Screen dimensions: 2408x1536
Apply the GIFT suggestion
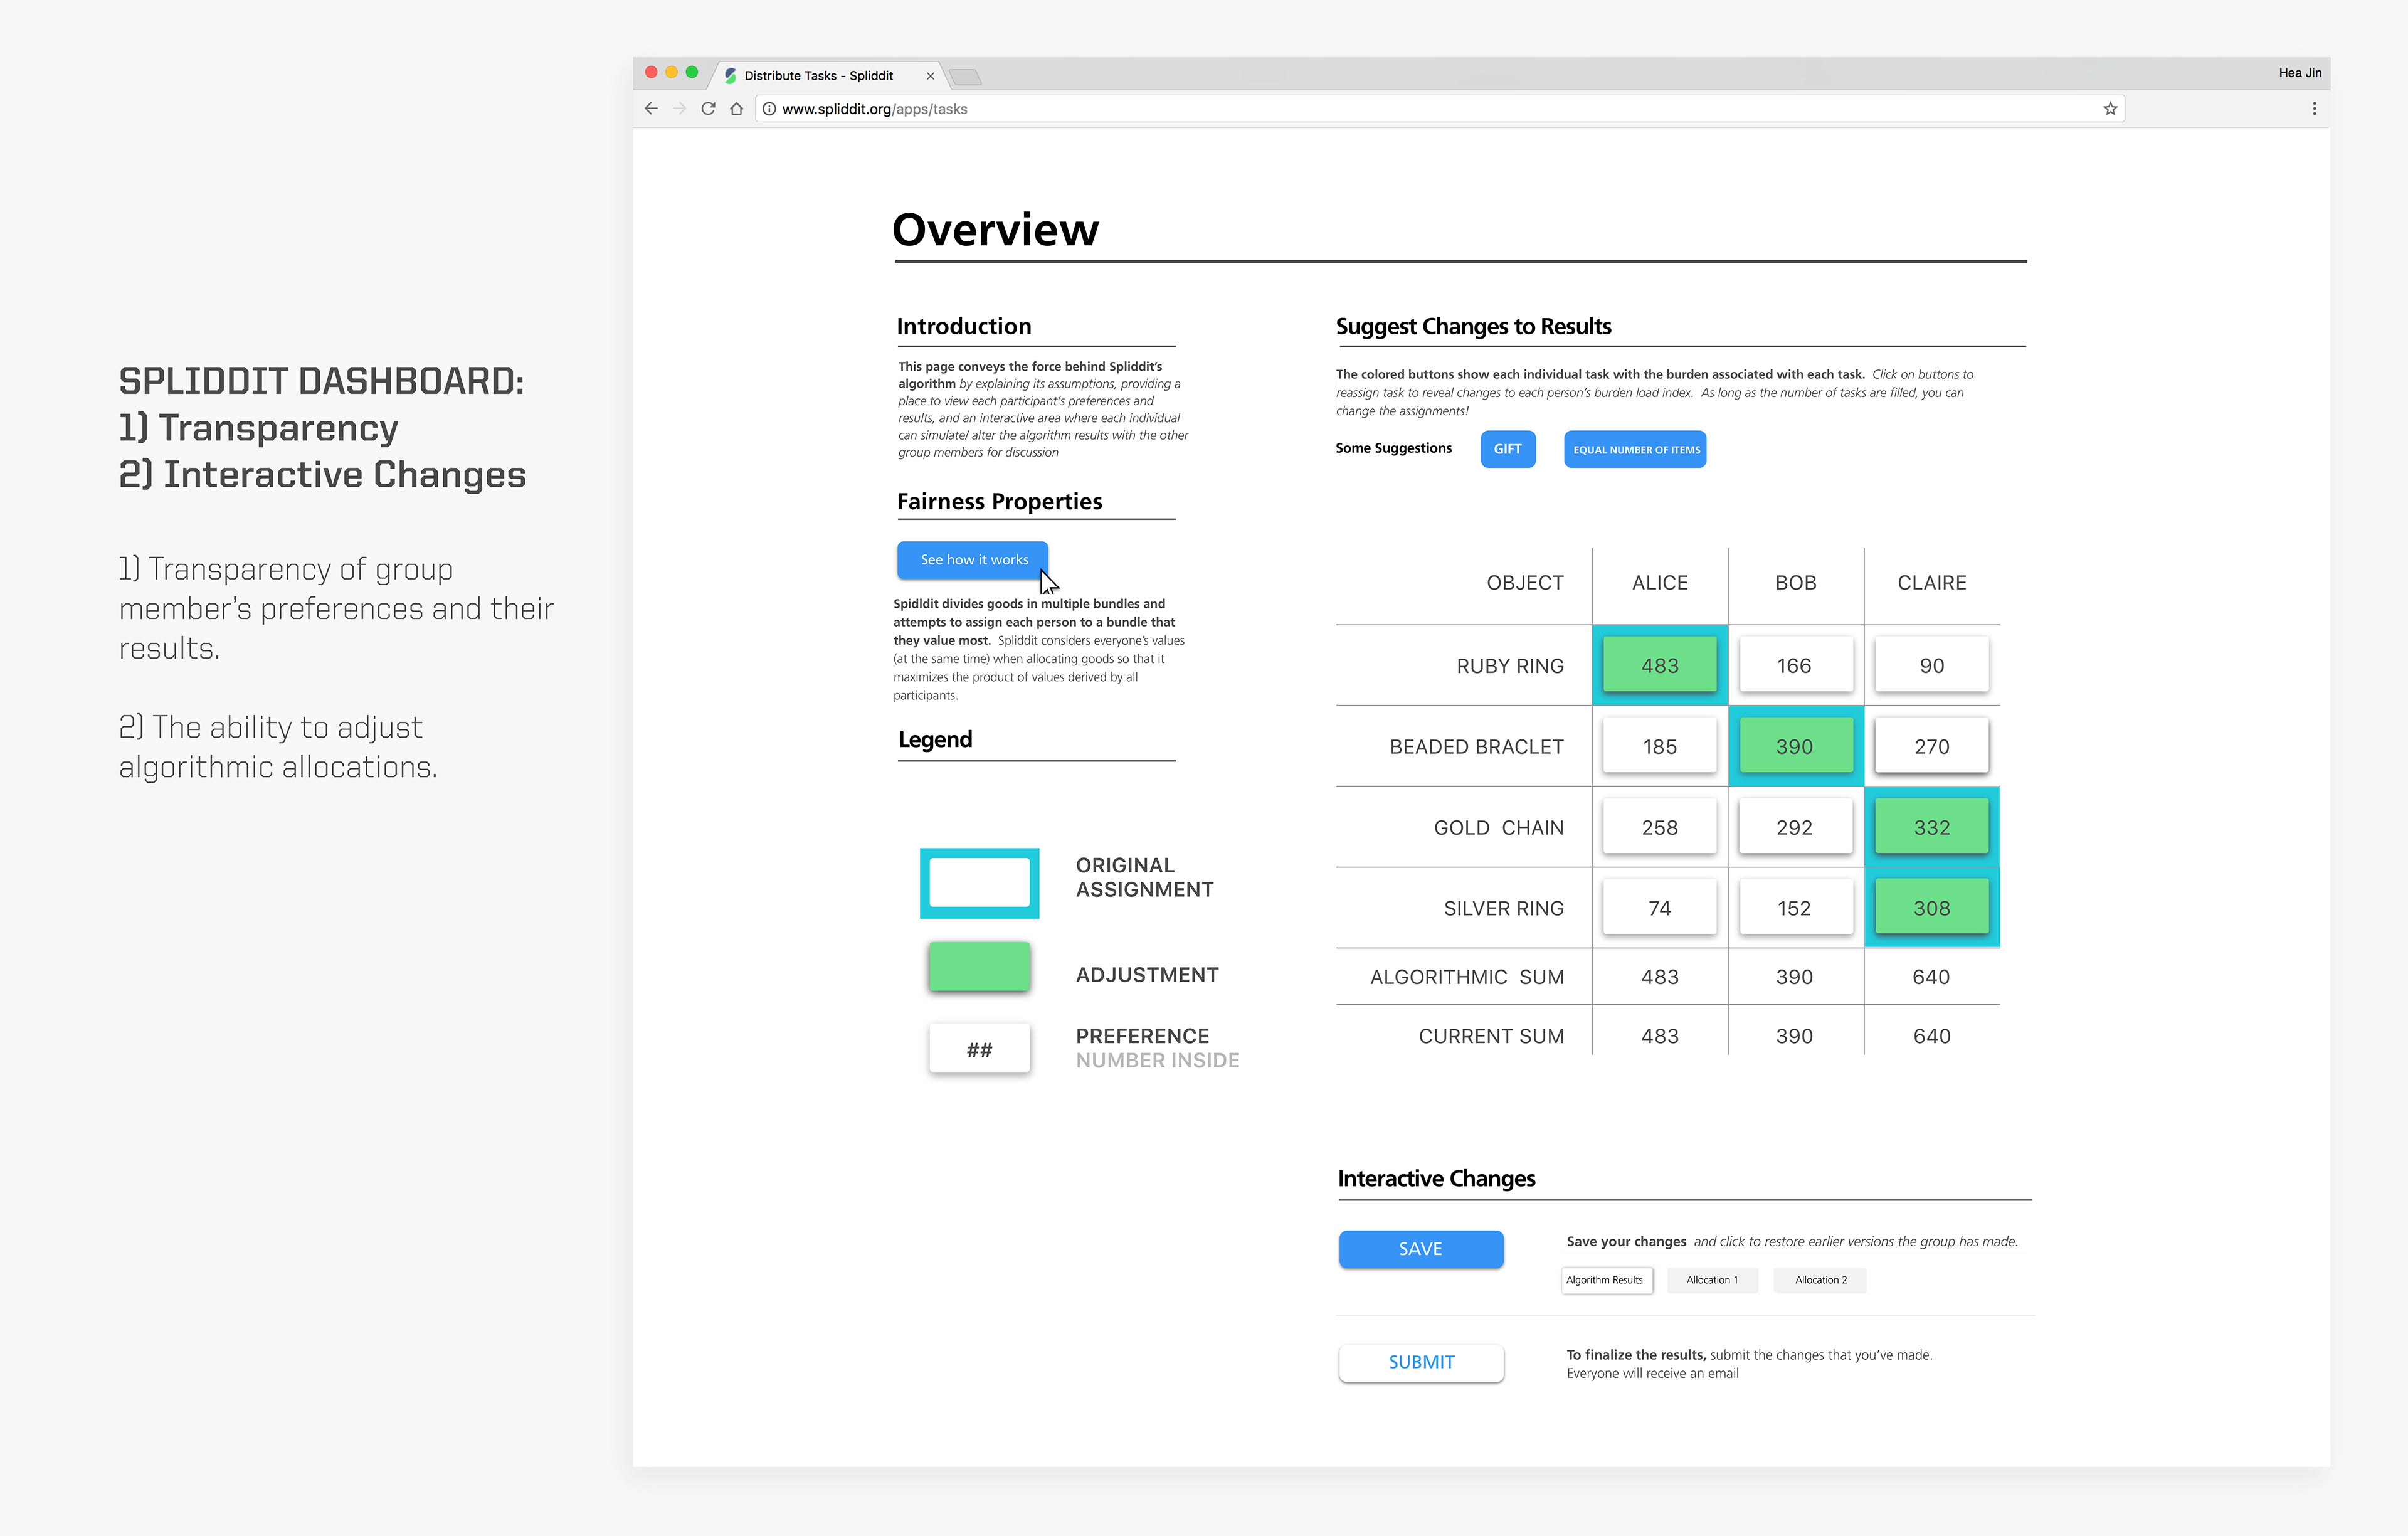pos(1508,449)
